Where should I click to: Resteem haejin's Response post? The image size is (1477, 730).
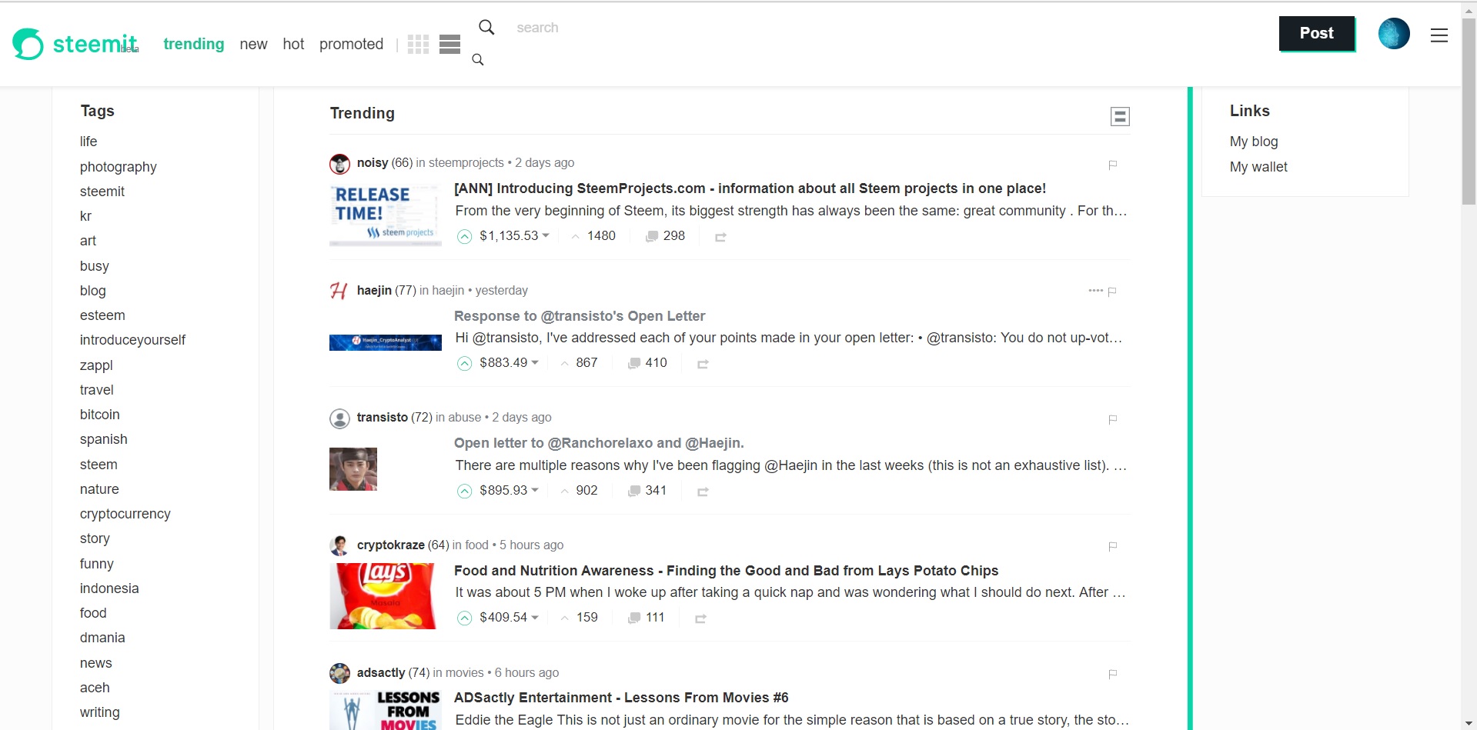point(703,364)
